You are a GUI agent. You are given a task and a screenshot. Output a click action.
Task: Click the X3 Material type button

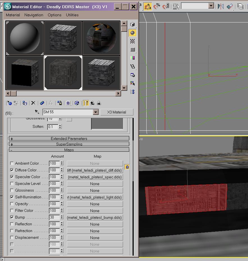(117, 112)
